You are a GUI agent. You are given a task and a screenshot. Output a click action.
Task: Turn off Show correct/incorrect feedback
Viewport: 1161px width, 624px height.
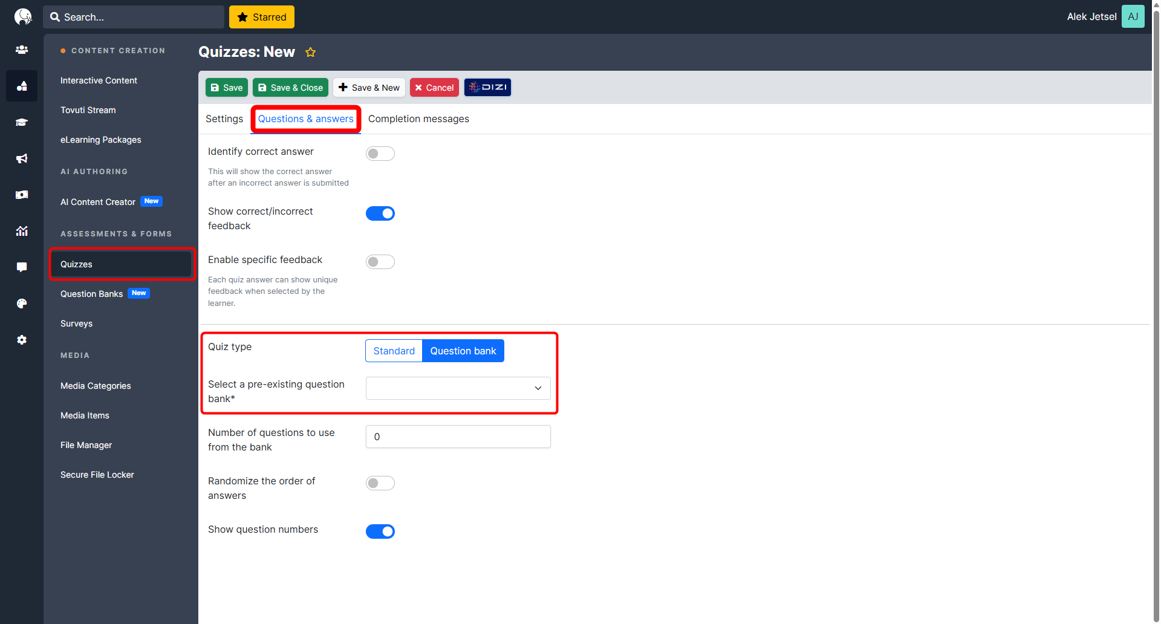tap(380, 213)
